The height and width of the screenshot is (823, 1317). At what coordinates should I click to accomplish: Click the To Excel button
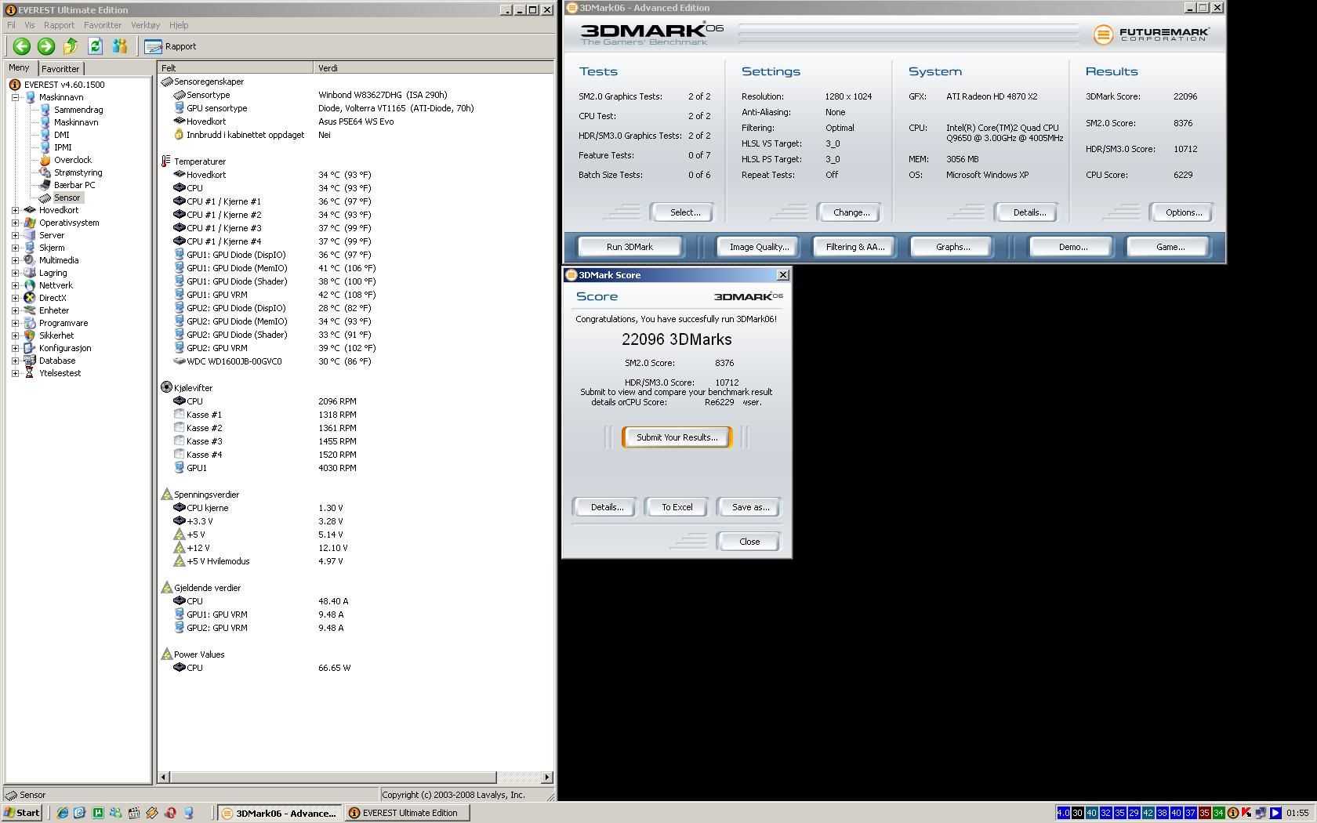677,507
